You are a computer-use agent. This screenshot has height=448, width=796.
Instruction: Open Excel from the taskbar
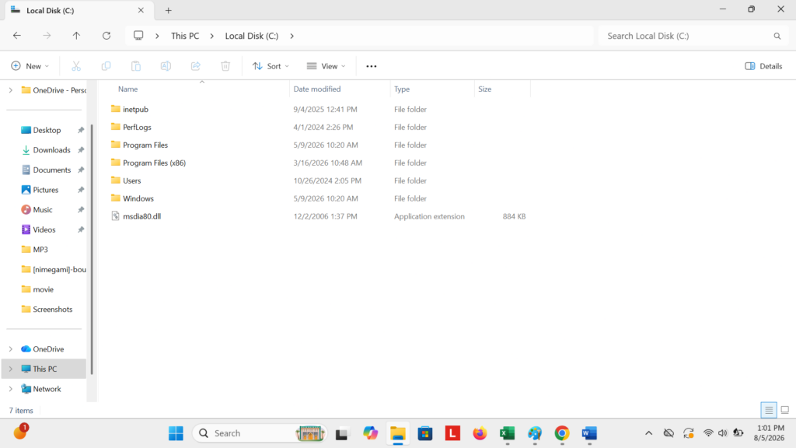(x=507, y=433)
